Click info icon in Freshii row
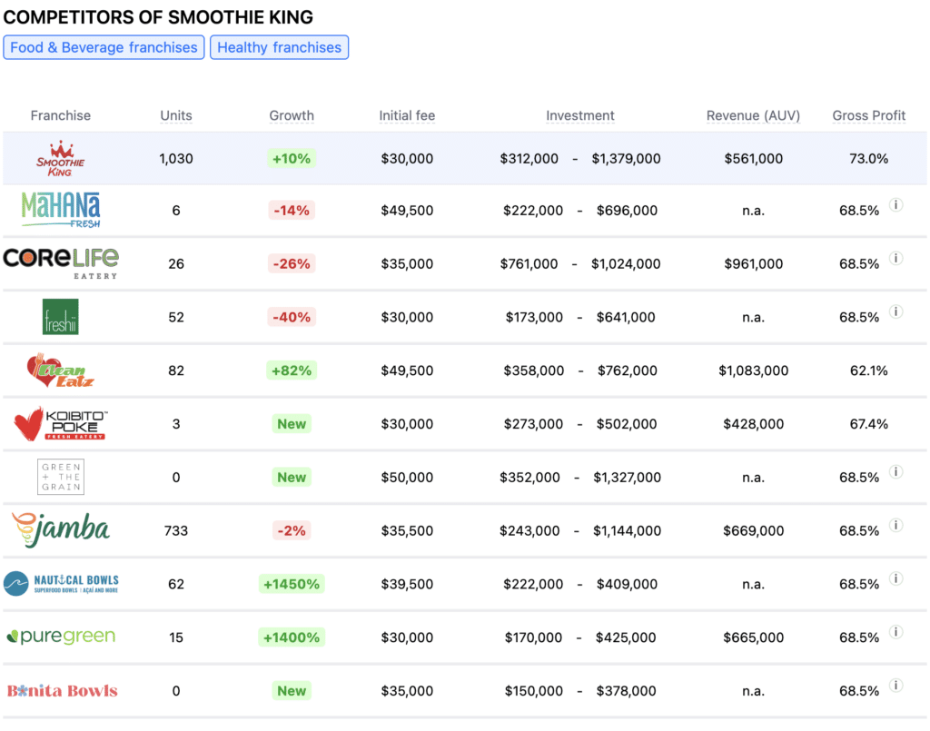The image size is (930, 731). 896,311
